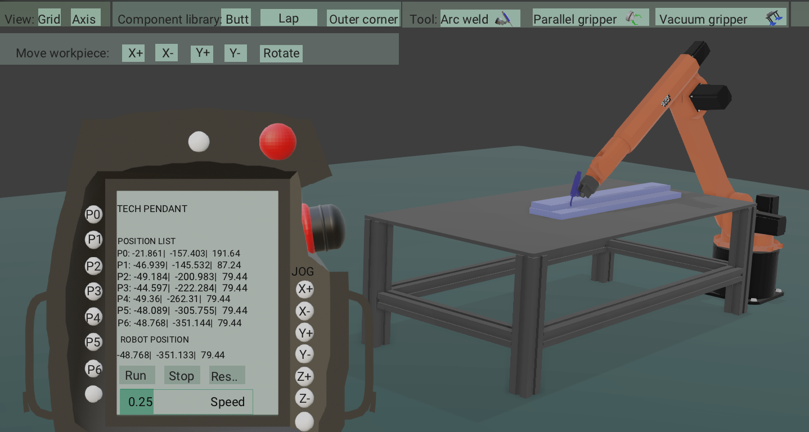809x432 pixels.
Task: Choose the Butt joint component
Action: (x=236, y=19)
